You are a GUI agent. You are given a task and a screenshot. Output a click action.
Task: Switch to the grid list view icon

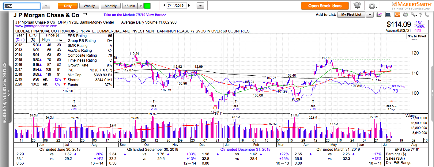[389, 14]
